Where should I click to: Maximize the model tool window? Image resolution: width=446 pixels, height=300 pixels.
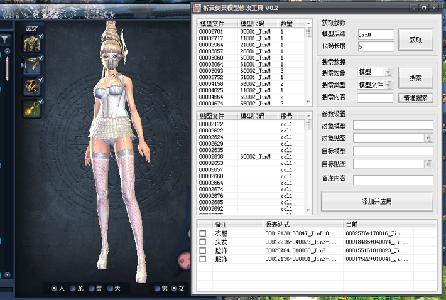424,8
